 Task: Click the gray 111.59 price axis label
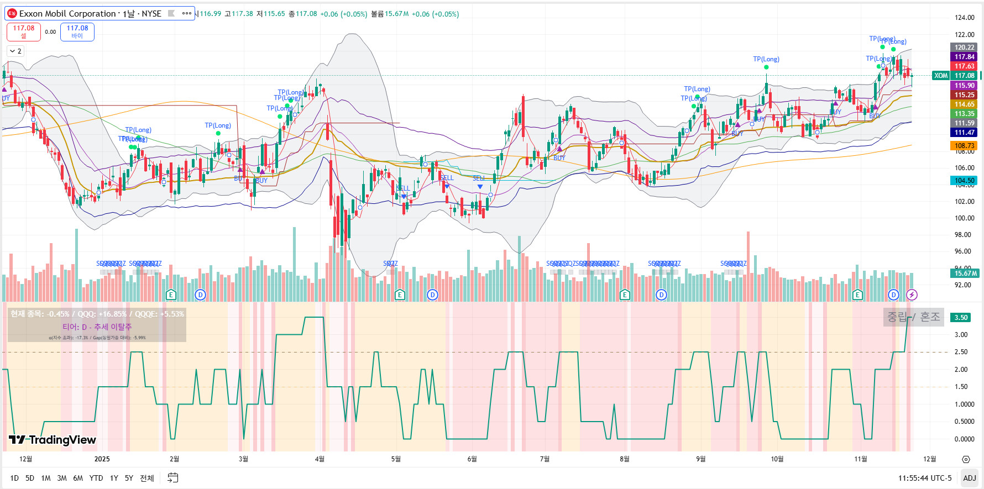click(964, 123)
